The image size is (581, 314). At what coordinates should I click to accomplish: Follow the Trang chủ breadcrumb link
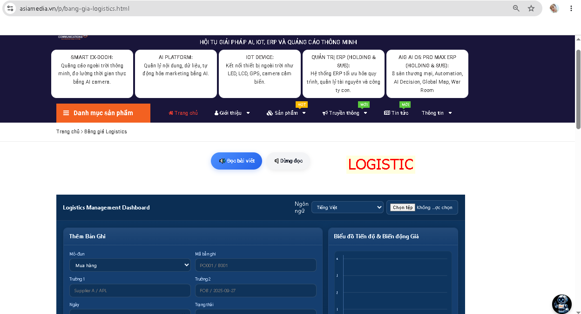point(68,131)
